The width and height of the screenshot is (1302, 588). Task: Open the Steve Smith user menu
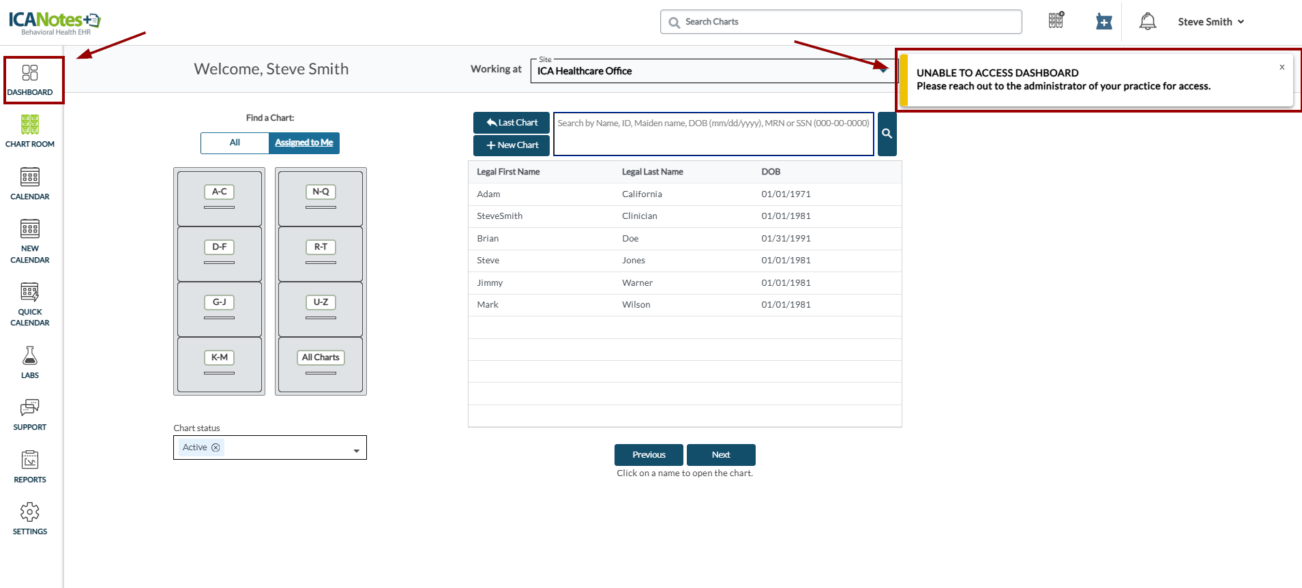coord(1211,22)
